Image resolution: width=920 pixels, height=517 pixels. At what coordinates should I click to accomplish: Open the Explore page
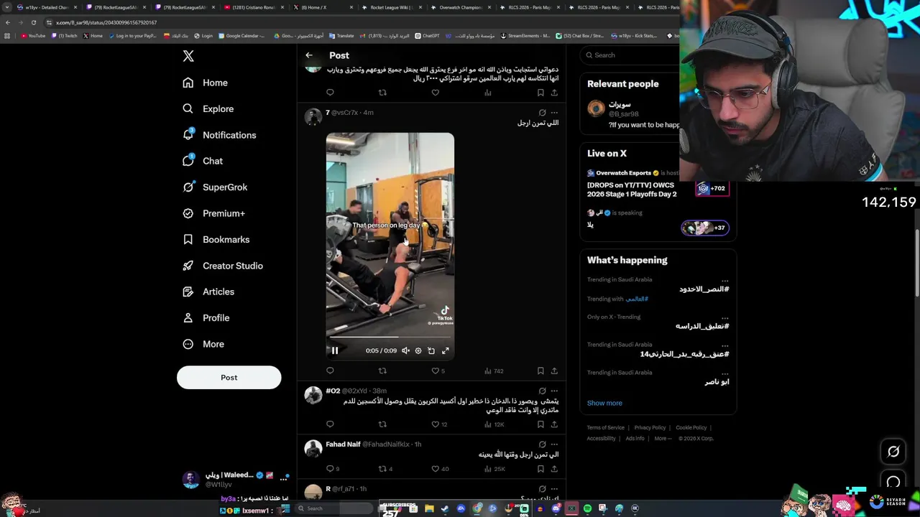tap(208, 108)
